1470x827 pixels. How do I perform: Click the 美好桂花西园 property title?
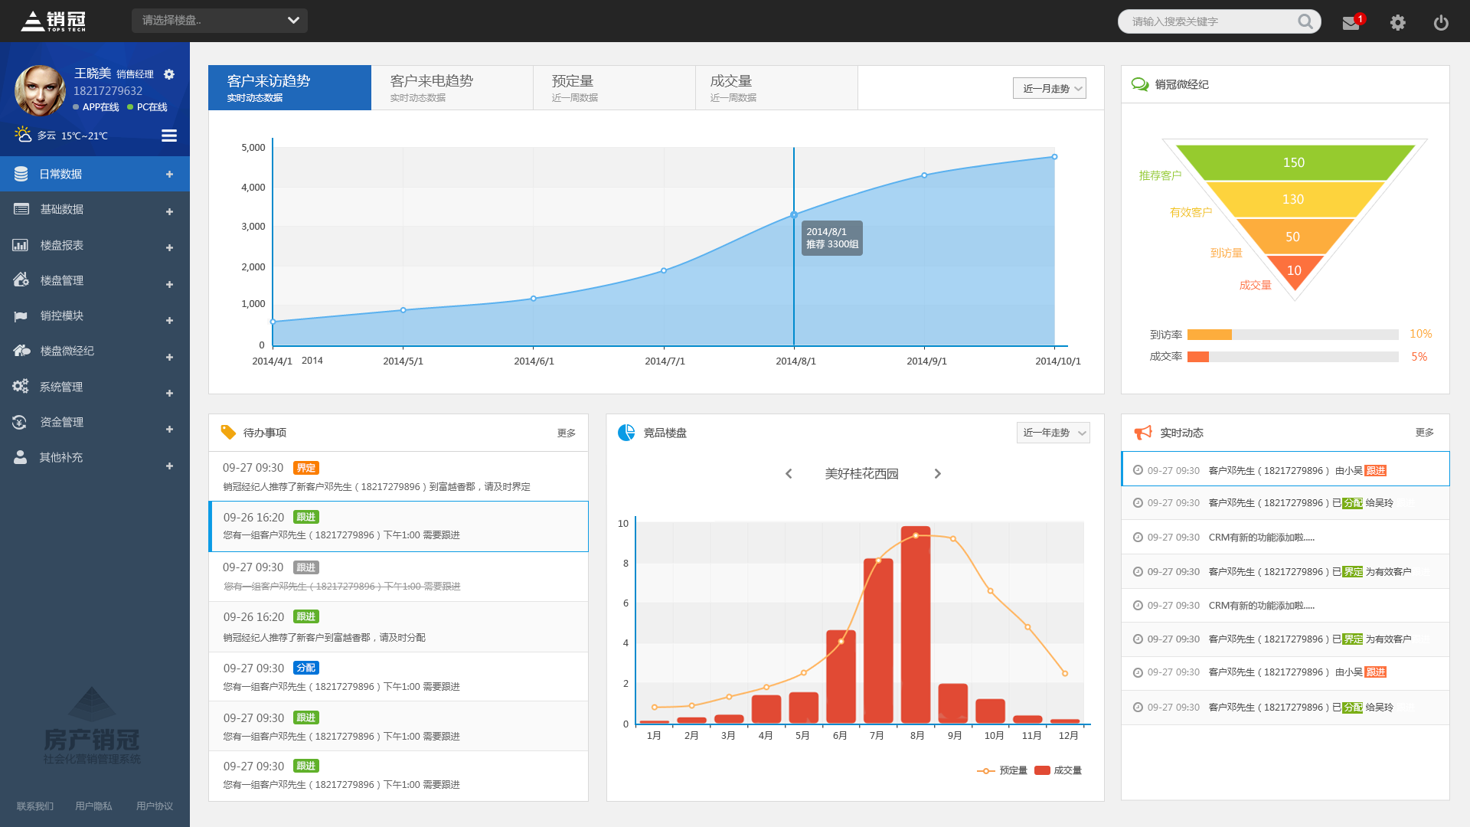click(861, 474)
